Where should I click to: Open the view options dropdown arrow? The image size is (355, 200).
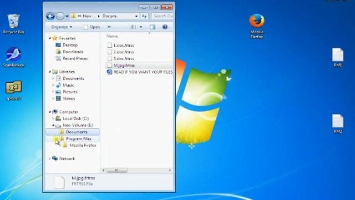[141, 27]
